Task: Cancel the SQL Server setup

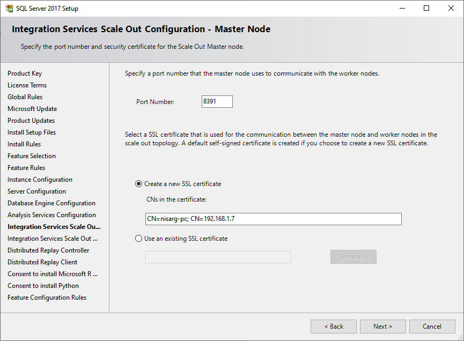Action: pos(432,327)
